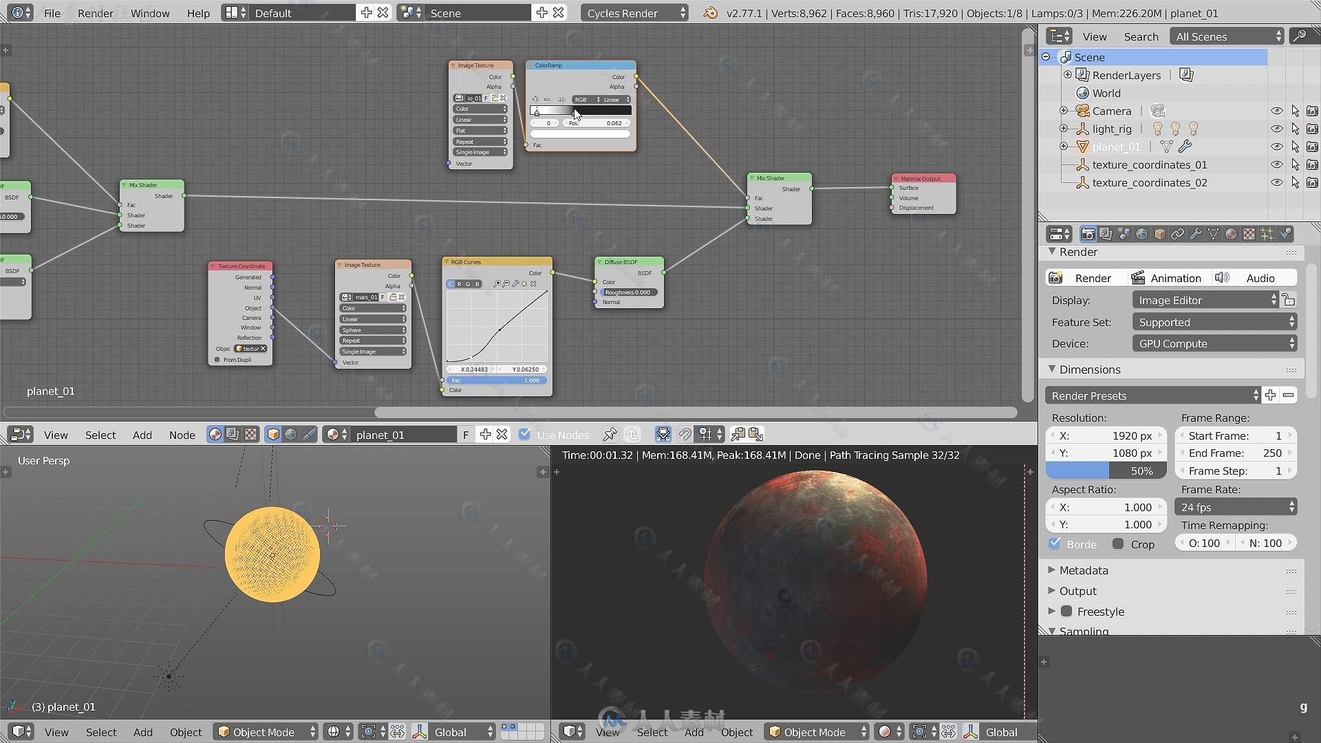Click the Scene collection in outliner

tap(1088, 56)
